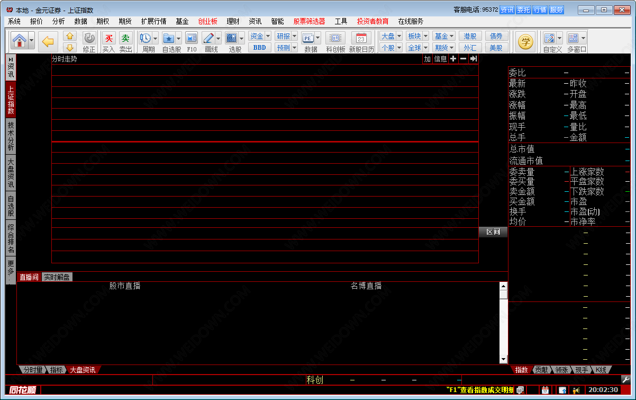636x400 pixels.
Task: Open the 研报 dropdown button
Action: pyautogui.click(x=286, y=36)
